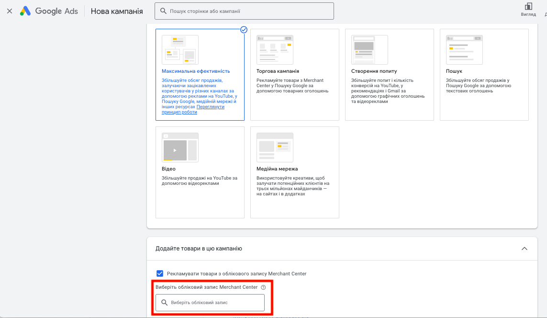Open Виберіть обліковий запис dropdown field
Image resolution: width=547 pixels, height=318 pixels.
[210, 303]
